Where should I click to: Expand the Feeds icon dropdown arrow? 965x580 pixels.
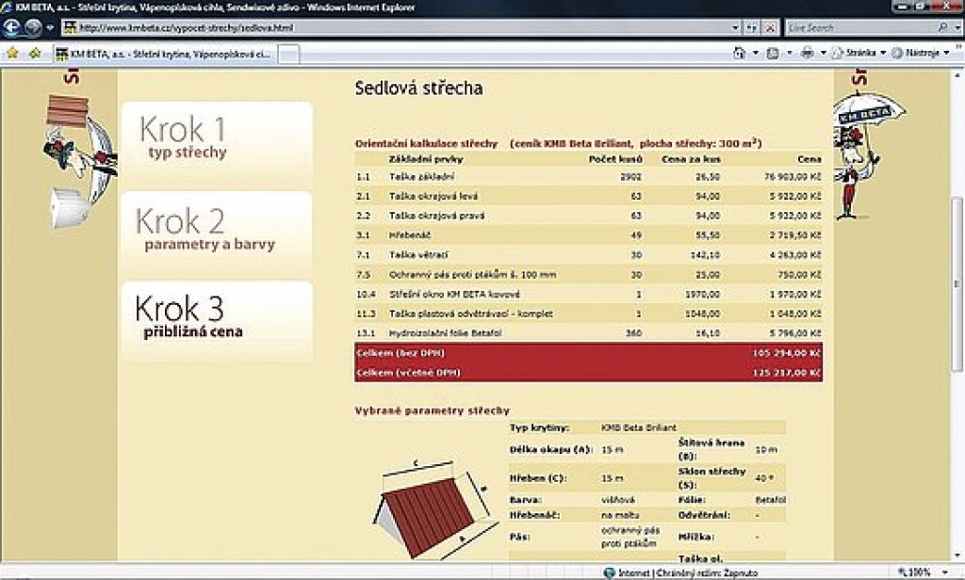[790, 53]
